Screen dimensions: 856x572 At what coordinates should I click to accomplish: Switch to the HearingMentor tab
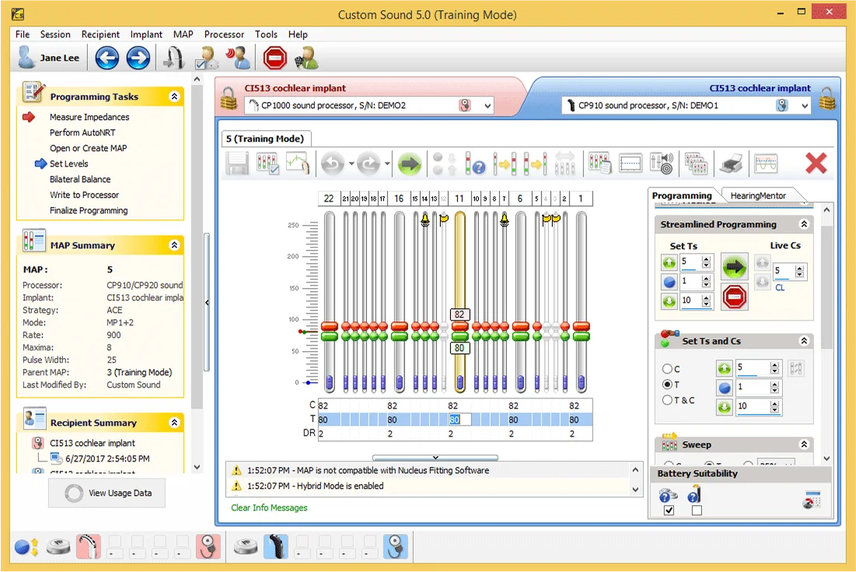pos(758,196)
